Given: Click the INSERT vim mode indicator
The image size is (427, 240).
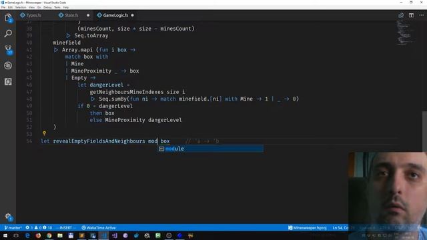Looking at the screenshot, I should point(65,228).
